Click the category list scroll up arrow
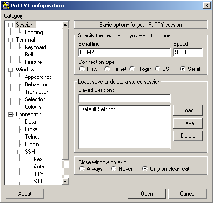The width and height of the screenshot is (213, 203). (65, 25)
